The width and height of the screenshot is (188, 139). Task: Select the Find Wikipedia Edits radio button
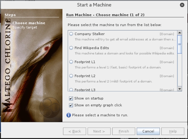71,48
